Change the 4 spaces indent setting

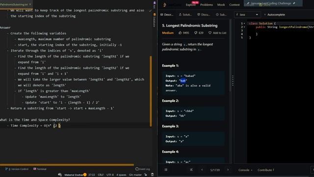121,175
